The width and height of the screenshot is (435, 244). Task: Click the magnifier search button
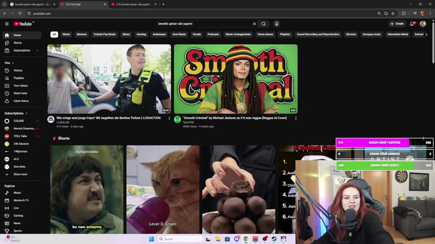(x=263, y=24)
